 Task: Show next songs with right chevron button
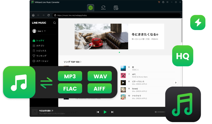click(x=176, y=82)
